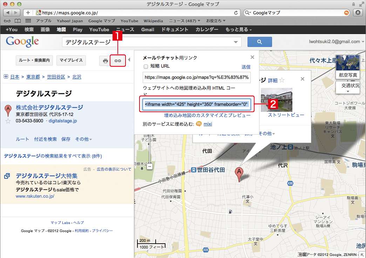Open www.rakuten.co.jp ad link
The image size is (366, 258).
[x=35, y=196]
